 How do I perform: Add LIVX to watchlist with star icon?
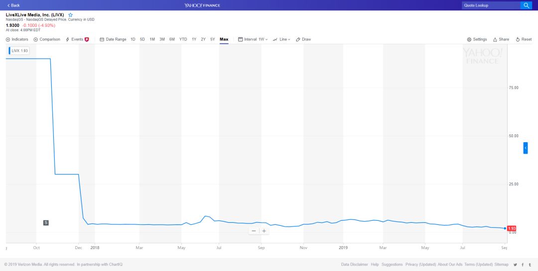pos(71,15)
